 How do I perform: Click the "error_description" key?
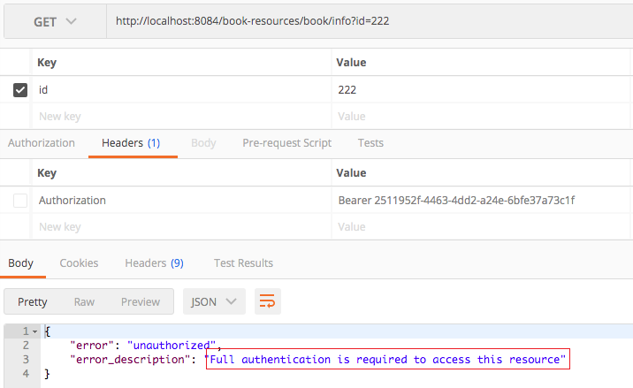click(x=130, y=360)
